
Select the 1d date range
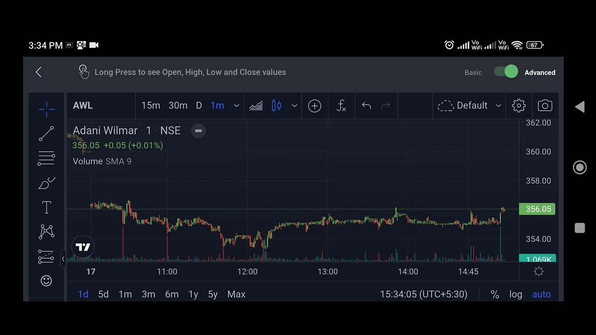tap(83, 294)
